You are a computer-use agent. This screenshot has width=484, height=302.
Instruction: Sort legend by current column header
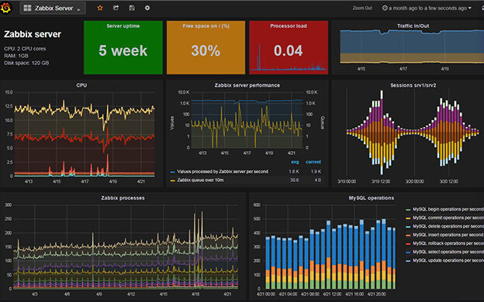pos(313,162)
